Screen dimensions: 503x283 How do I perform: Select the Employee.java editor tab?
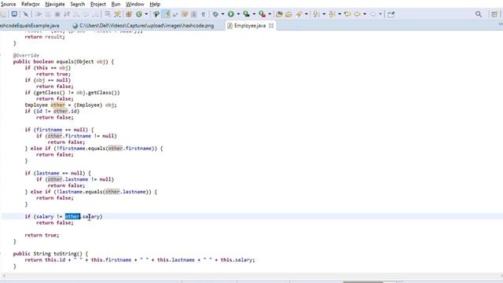[250, 26]
